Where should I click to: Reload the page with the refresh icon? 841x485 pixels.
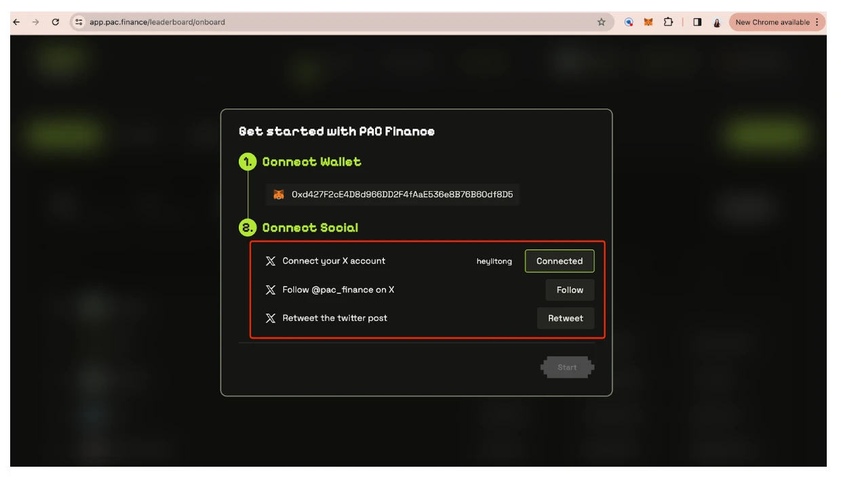(56, 22)
